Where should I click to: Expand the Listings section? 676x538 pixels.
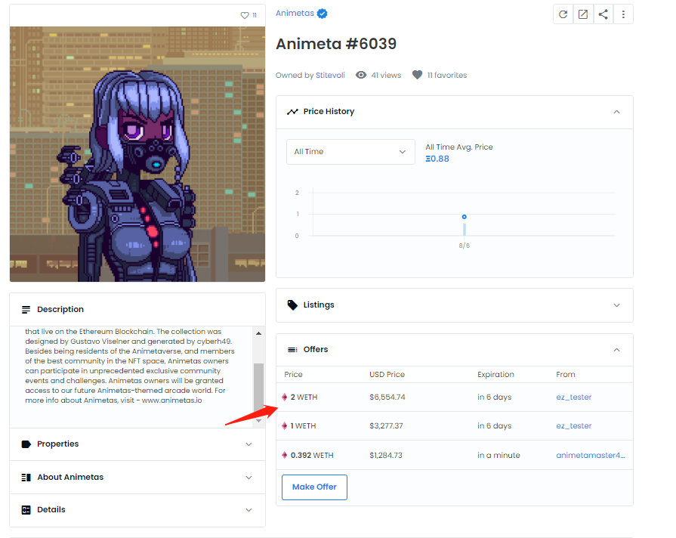(x=616, y=305)
